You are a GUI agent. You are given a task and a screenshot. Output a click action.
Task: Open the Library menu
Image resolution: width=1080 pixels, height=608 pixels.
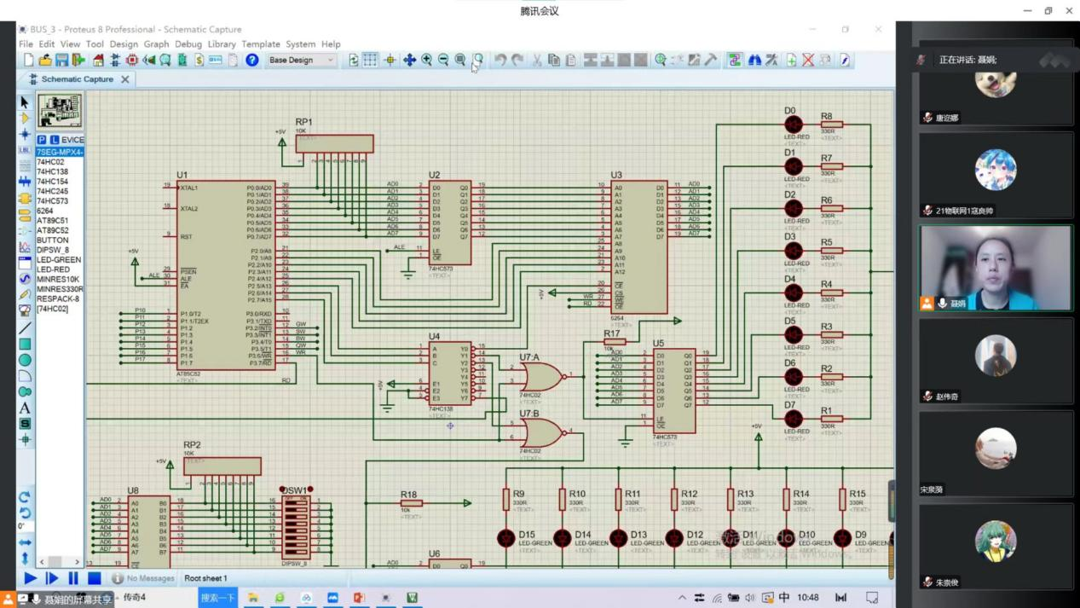222,44
